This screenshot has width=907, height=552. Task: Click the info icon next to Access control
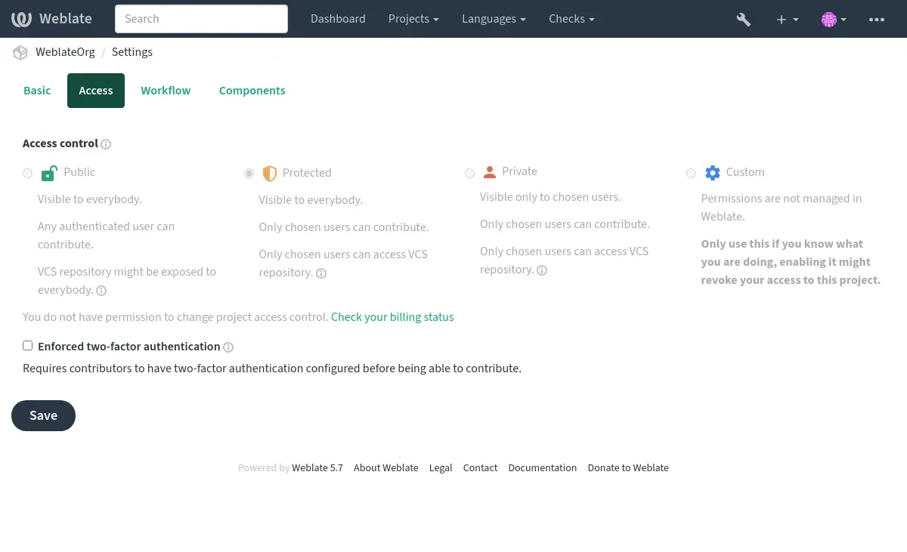[x=107, y=144]
